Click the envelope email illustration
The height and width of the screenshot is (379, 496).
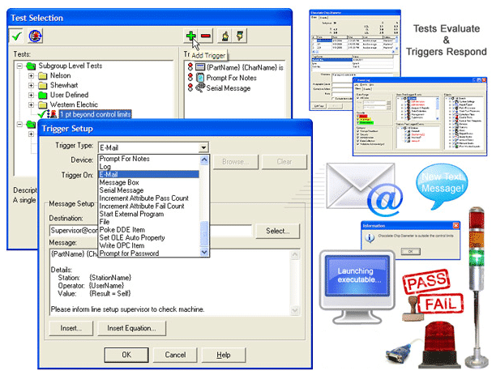[363, 191]
